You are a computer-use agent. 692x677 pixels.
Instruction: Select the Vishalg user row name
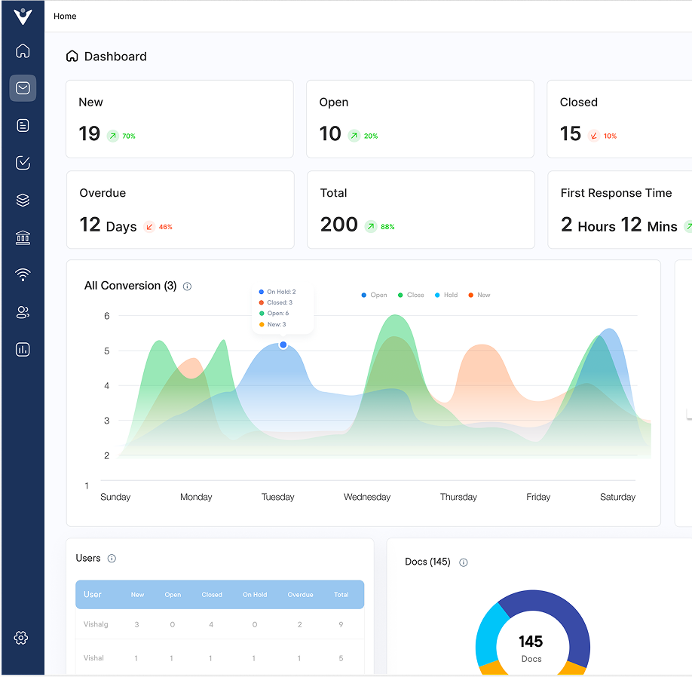pos(96,624)
